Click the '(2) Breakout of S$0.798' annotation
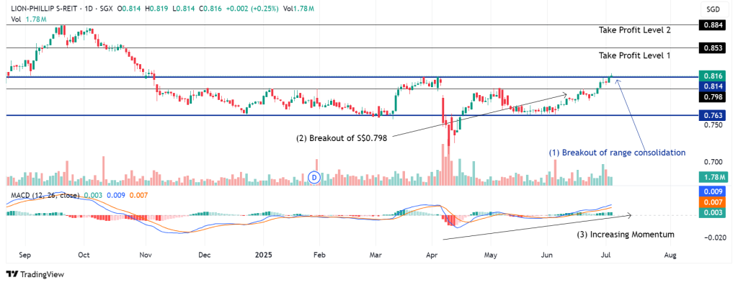The height and width of the screenshot is (285, 738). (341, 138)
